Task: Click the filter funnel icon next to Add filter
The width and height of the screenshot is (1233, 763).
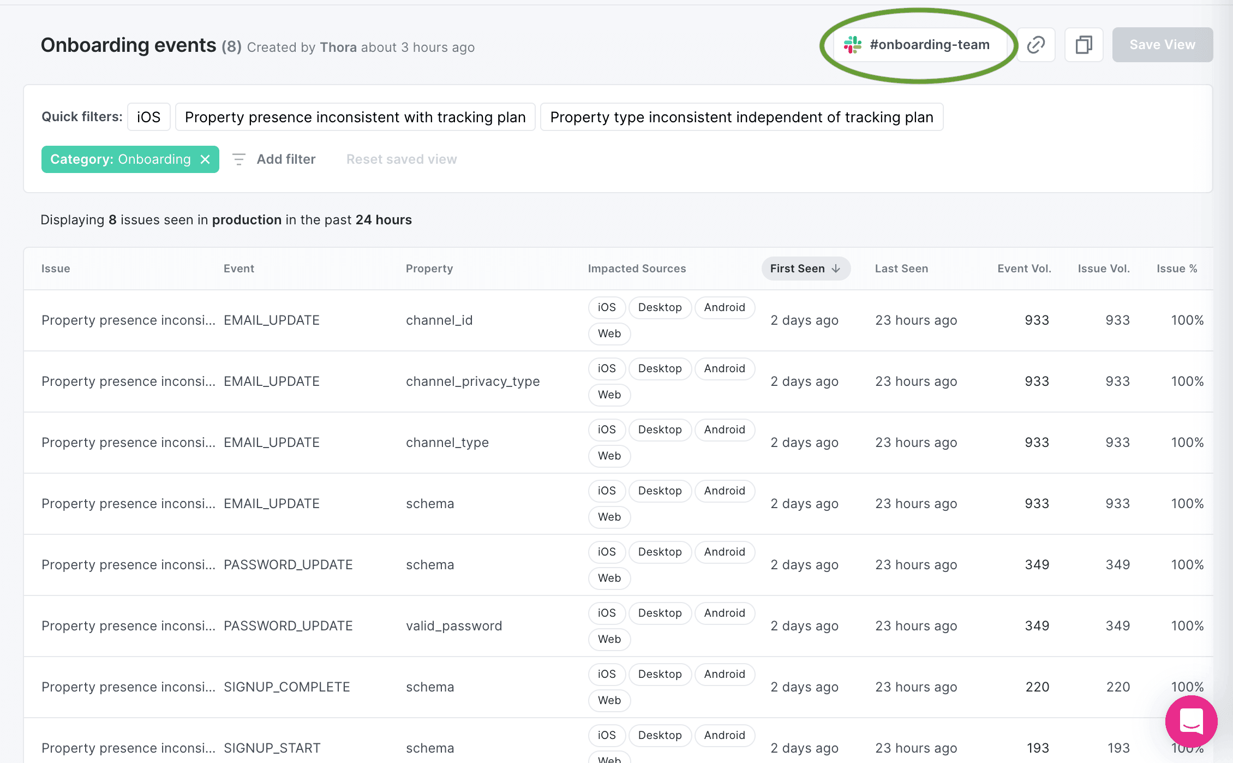Action: pos(238,159)
